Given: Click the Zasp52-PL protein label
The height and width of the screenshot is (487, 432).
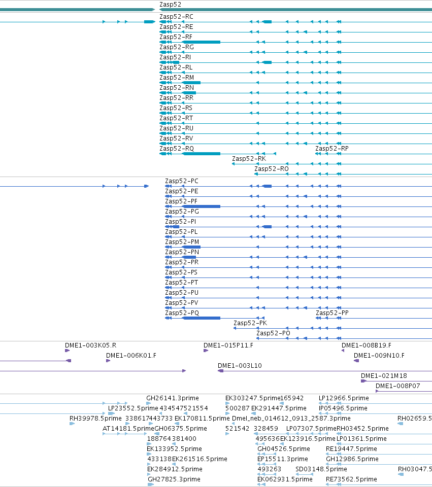Looking at the screenshot, I should (x=181, y=232).
